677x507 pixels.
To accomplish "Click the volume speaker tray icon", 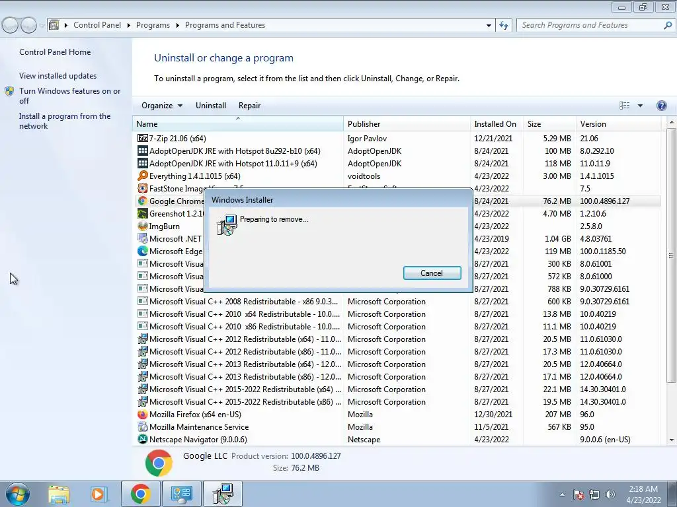I will click(x=610, y=494).
